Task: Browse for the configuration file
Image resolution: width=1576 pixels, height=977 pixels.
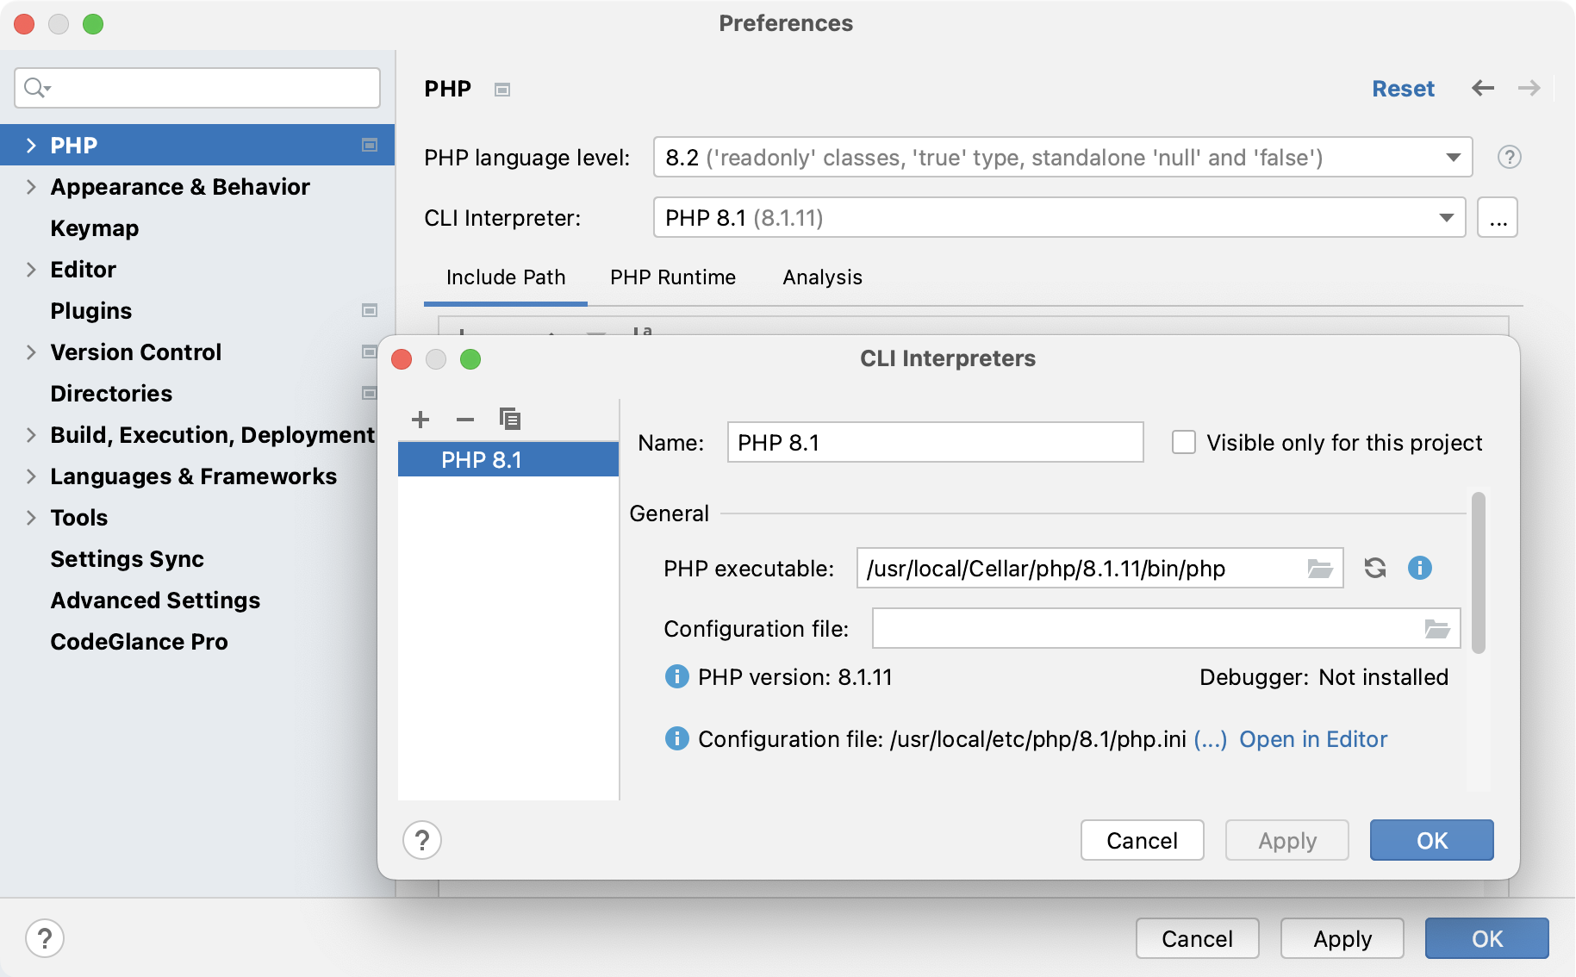Action: [x=1436, y=629]
